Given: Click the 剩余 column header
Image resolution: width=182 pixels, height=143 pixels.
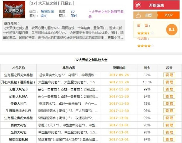Looking at the screenshot, I should point(147,68).
